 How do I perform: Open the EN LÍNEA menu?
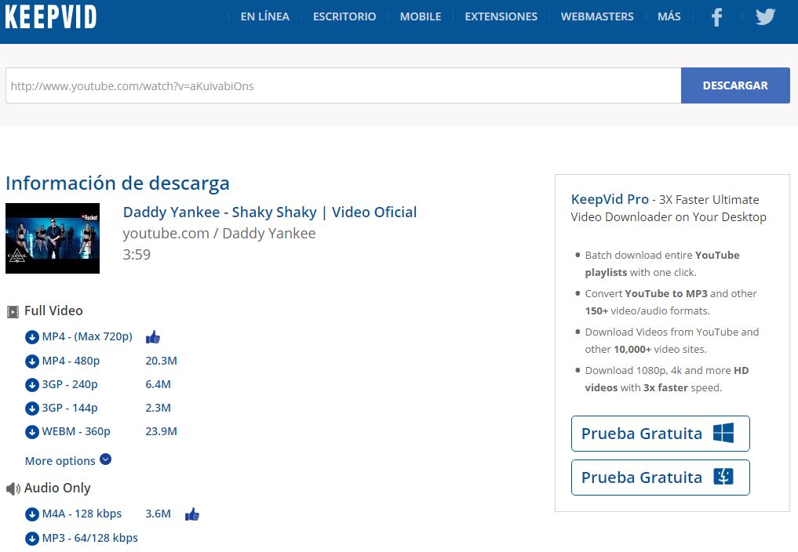(264, 16)
